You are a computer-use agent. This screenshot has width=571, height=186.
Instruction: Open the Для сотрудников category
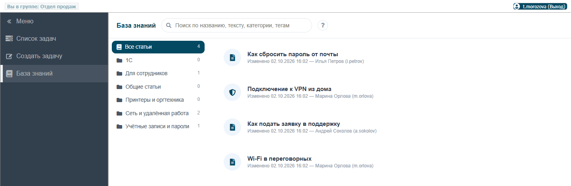(158, 73)
